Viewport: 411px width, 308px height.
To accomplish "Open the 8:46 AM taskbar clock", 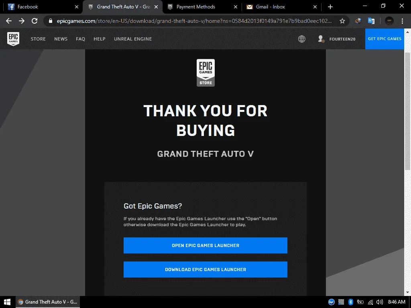I will pos(397,302).
